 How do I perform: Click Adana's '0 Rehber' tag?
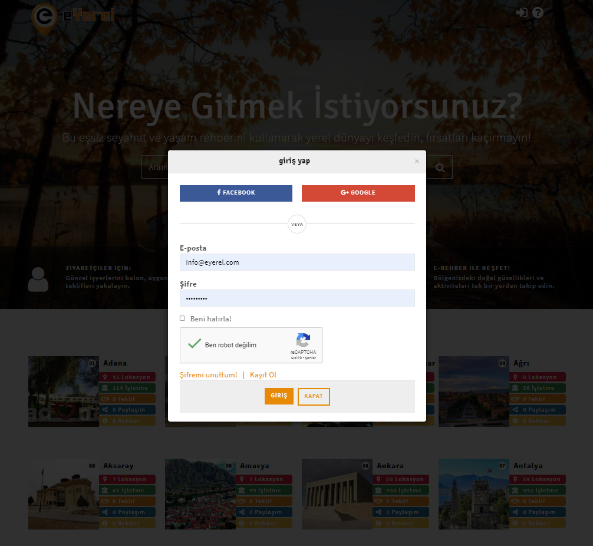click(127, 420)
